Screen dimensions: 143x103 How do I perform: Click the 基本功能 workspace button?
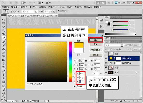click(x=101, y=3)
